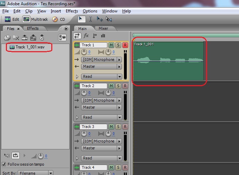Click the horizontal zoom scrollbar above timeline
239x175 pixels.
(x=186, y=36)
